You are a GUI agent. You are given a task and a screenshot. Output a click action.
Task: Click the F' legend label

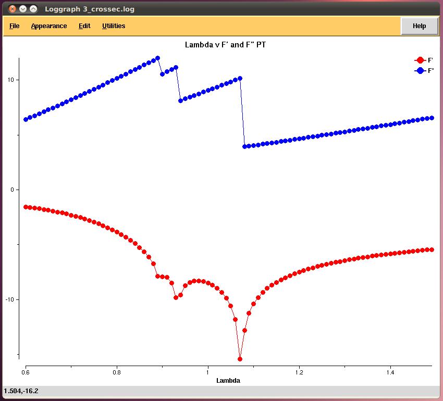430,60
